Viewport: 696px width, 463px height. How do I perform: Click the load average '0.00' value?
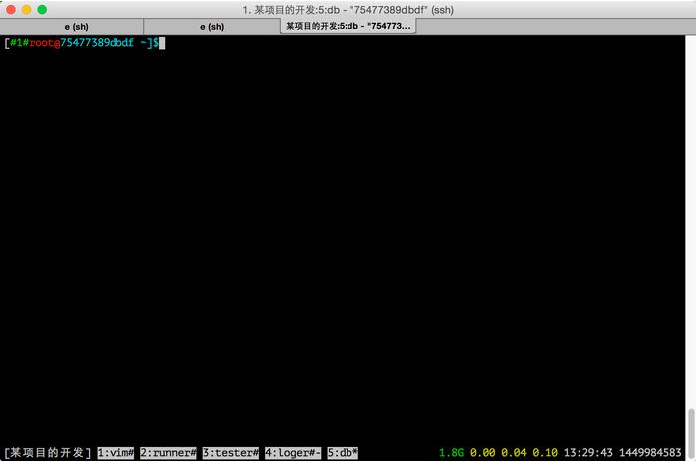click(x=482, y=453)
